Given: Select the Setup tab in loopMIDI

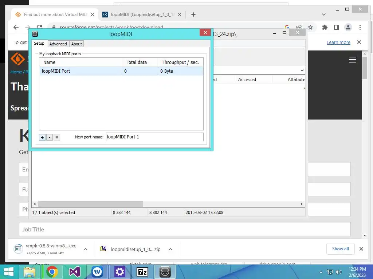Looking at the screenshot, I should tap(39, 43).
